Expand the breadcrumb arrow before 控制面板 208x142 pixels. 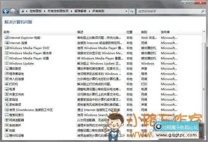(27, 11)
